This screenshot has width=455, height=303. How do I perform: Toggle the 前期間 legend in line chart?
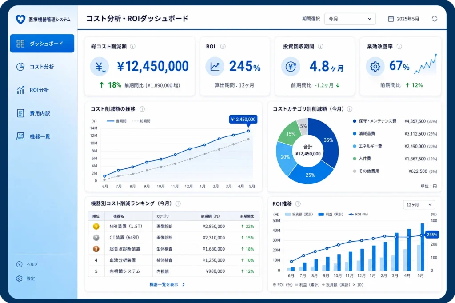click(141, 121)
